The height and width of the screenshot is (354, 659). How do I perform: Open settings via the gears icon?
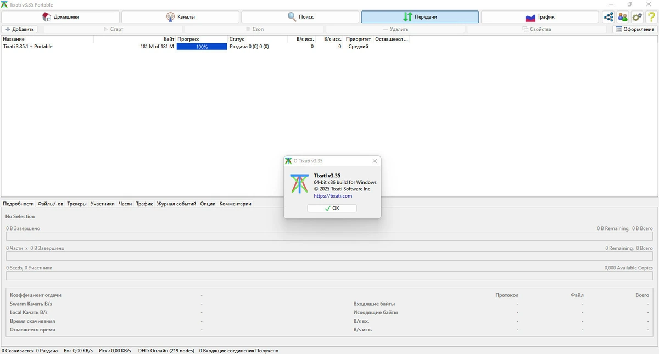coord(637,17)
